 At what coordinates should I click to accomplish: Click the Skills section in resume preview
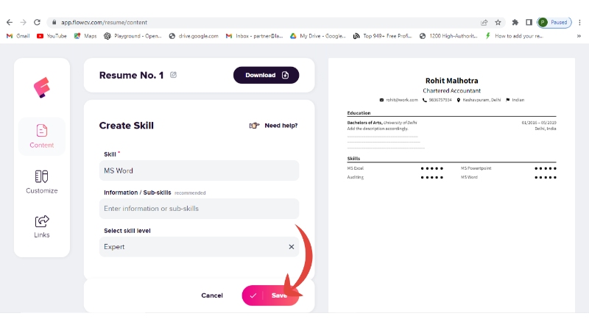click(x=354, y=159)
